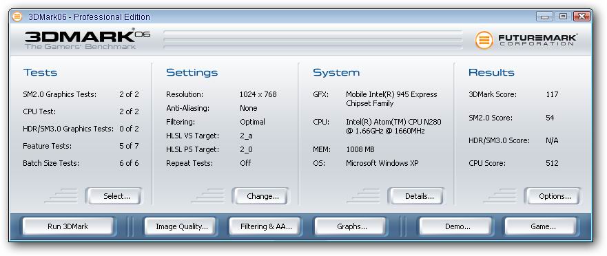Viewport: 607px width, 256px height.
Task: Click the Futuremark Corporation orange logo
Action: coord(484,40)
